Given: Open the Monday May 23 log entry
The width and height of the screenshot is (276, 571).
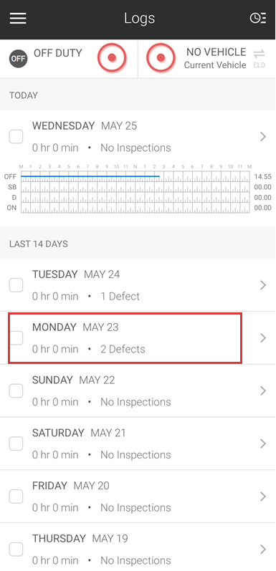Looking at the screenshot, I should coord(138,338).
